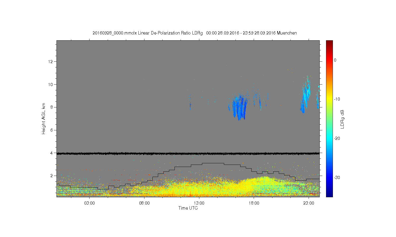Image resolution: width=396 pixels, height=237 pixels.
Task: Click the height tick label 4
Action: [x=52, y=153]
